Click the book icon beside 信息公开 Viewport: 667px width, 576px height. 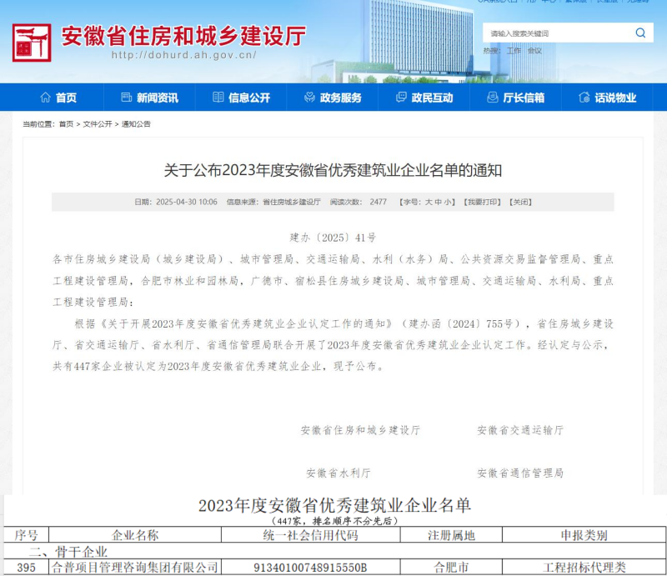218,98
